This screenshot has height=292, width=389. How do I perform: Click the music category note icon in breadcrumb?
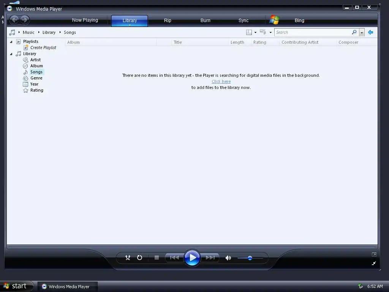click(12, 32)
